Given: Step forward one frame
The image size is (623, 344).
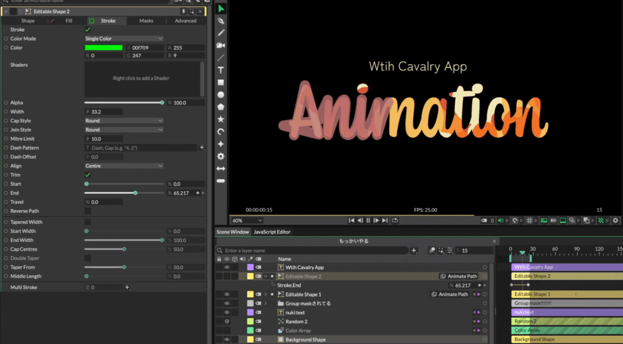Looking at the screenshot, I should [x=376, y=221].
